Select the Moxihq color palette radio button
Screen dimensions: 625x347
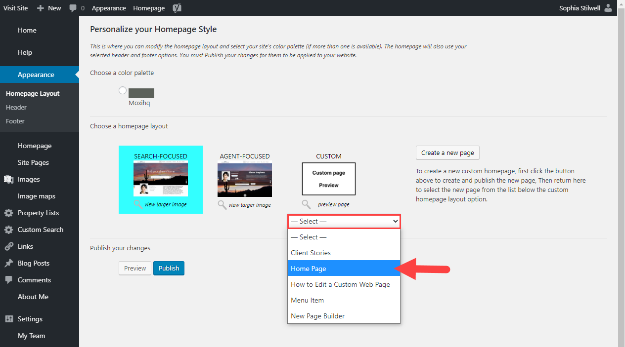[123, 90]
